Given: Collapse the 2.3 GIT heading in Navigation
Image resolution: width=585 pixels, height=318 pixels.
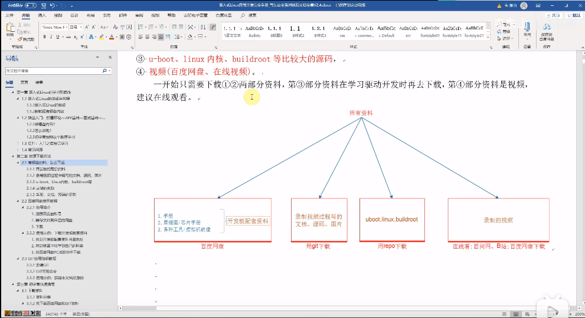Looking at the screenshot, I should (18, 259).
